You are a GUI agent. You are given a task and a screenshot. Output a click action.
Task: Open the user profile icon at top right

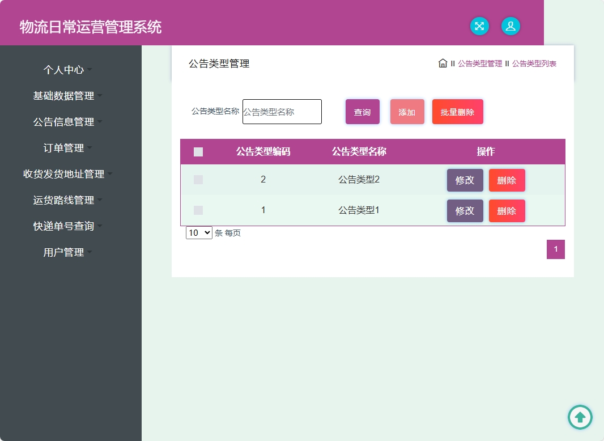[x=511, y=26]
